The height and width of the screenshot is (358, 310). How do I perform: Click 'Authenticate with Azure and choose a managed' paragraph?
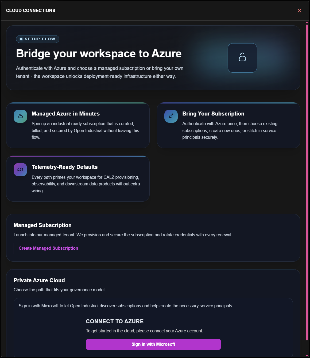(x=100, y=72)
